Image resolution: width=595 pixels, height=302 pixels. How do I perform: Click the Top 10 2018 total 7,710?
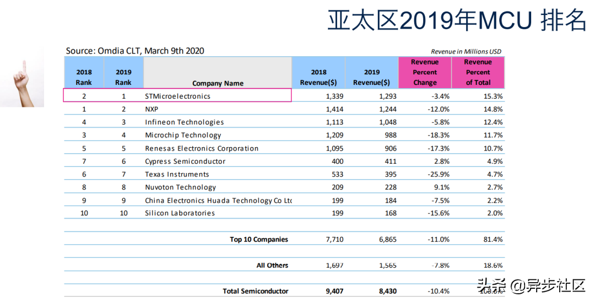334,239
